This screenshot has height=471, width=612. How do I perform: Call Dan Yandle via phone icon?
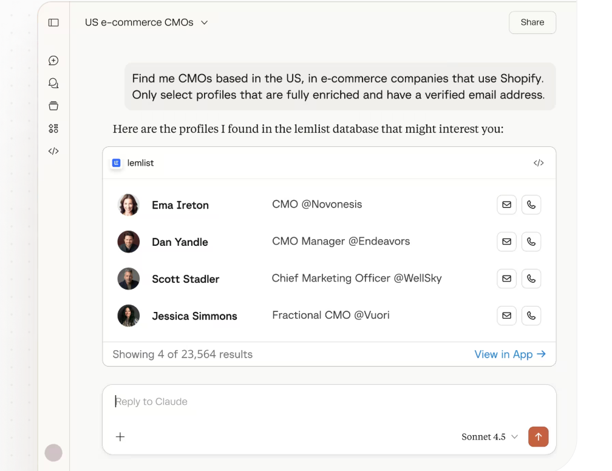(531, 242)
